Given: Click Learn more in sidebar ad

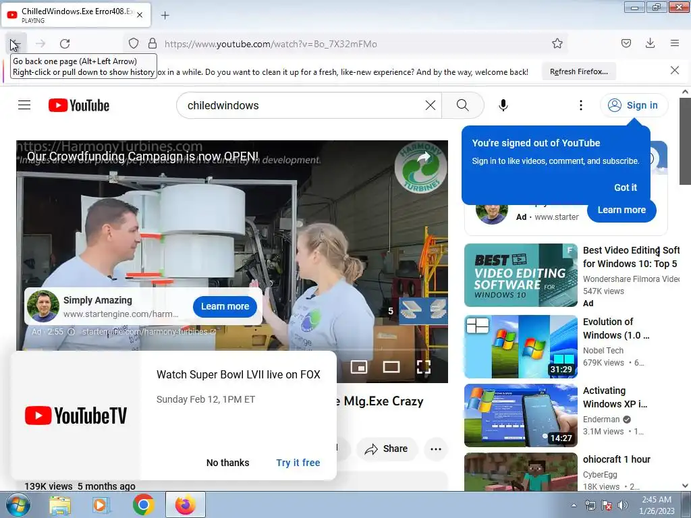Looking at the screenshot, I should 621,210.
